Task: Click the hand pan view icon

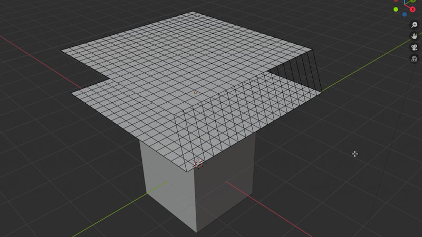Action: tap(414, 36)
